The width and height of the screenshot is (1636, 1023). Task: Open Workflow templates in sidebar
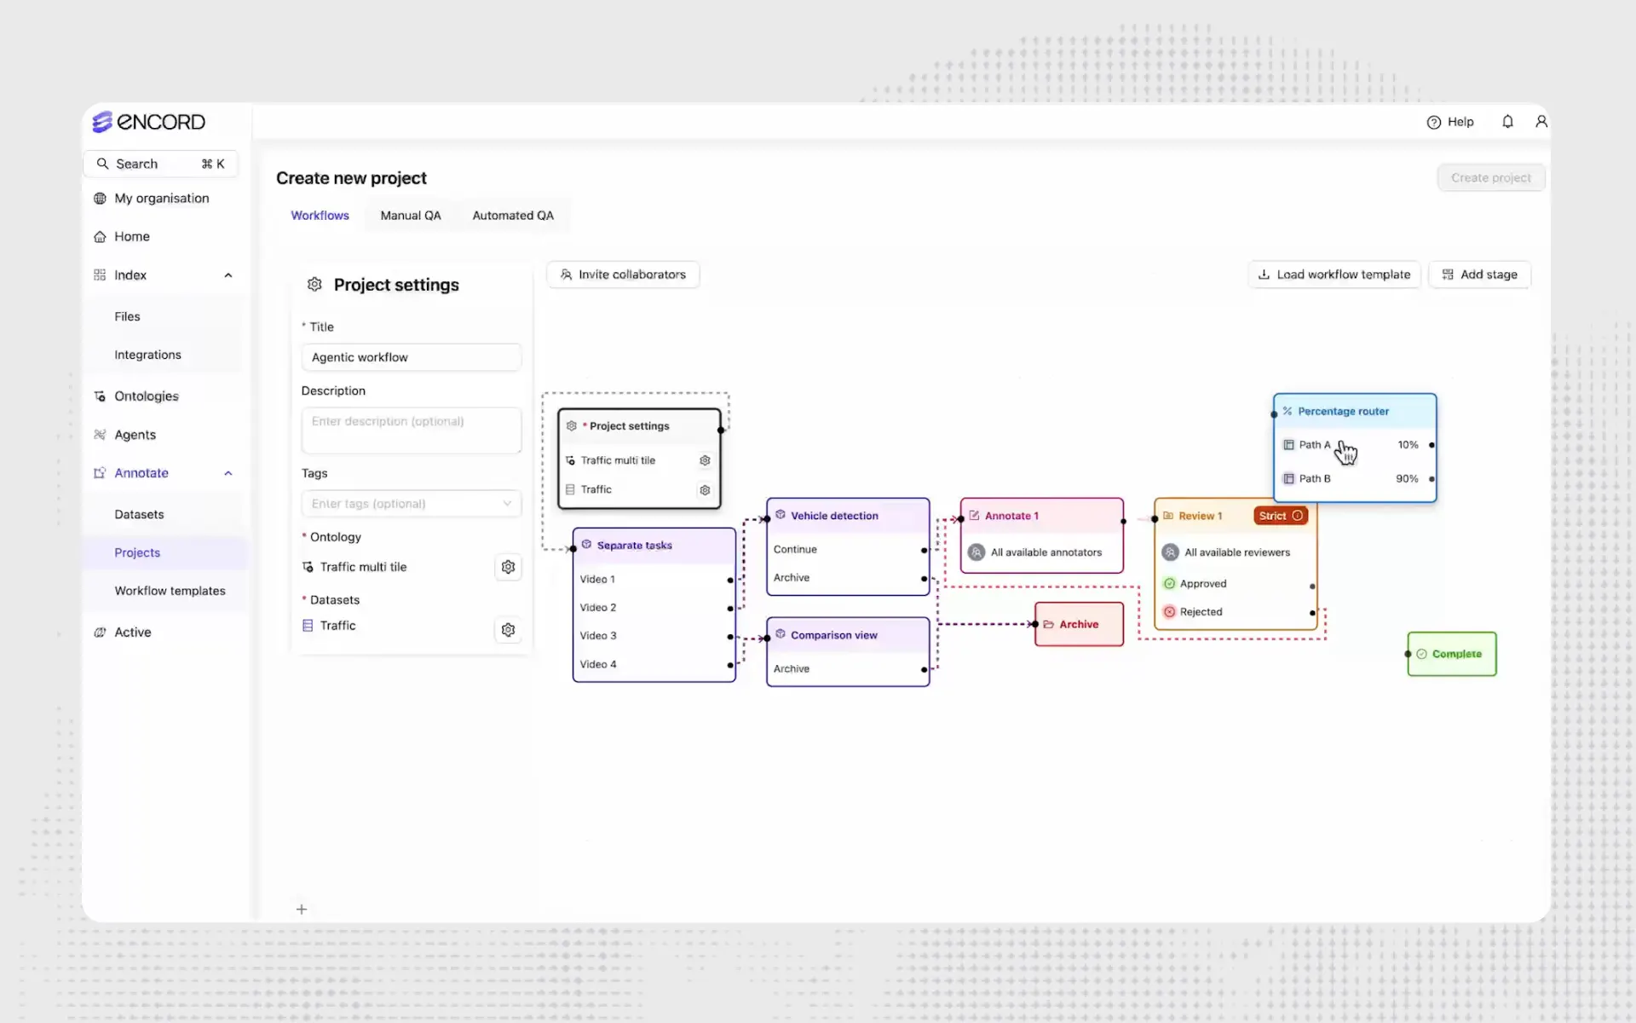[x=170, y=591]
